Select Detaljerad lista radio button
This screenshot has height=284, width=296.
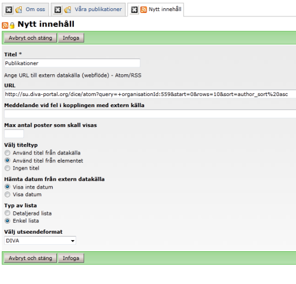point(8,213)
